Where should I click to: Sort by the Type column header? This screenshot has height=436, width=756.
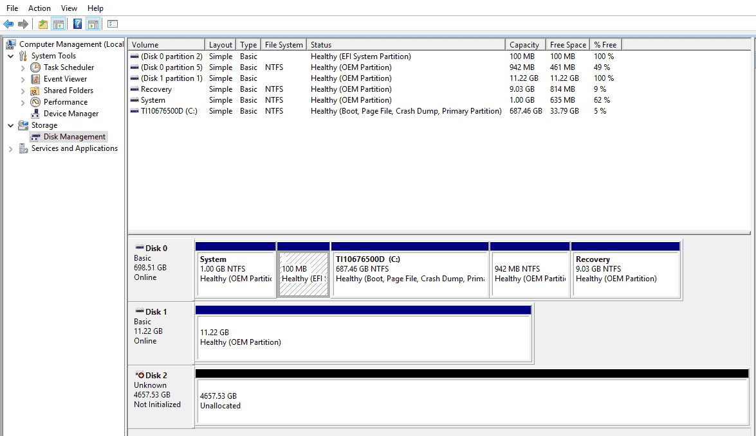pyautogui.click(x=248, y=45)
